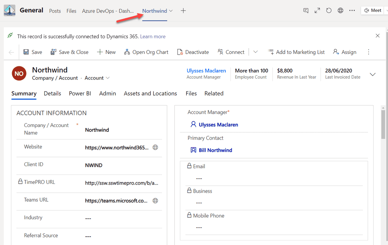388x245 pixels.
Task: Save the record
Action: pos(33,52)
